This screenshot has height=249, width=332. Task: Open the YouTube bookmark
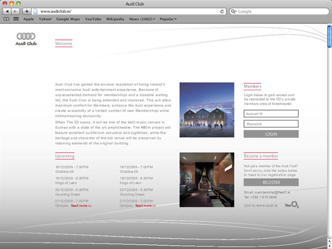(93, 19)
